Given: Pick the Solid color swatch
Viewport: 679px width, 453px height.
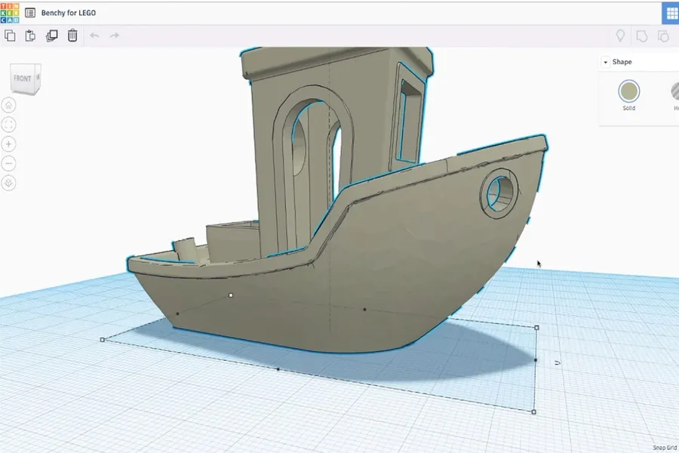Looking at the screenshot, I should pyautogui.click(x=628, y=91).
